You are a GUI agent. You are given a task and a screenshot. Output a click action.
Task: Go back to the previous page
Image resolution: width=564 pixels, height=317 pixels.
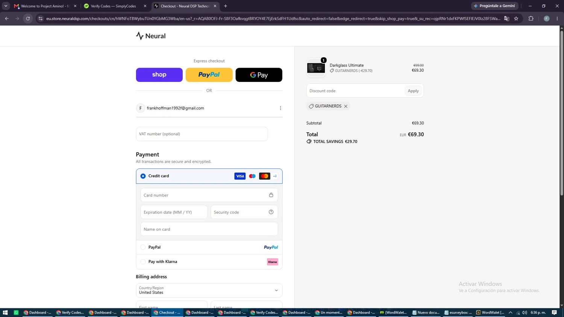pyautogui.click(x=7, y=18)
